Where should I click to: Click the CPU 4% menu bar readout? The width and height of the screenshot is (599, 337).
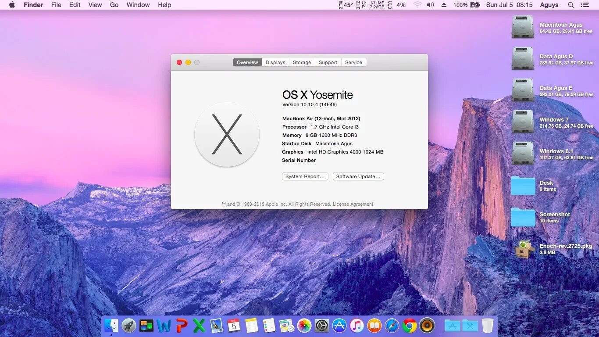pos(397,5)
